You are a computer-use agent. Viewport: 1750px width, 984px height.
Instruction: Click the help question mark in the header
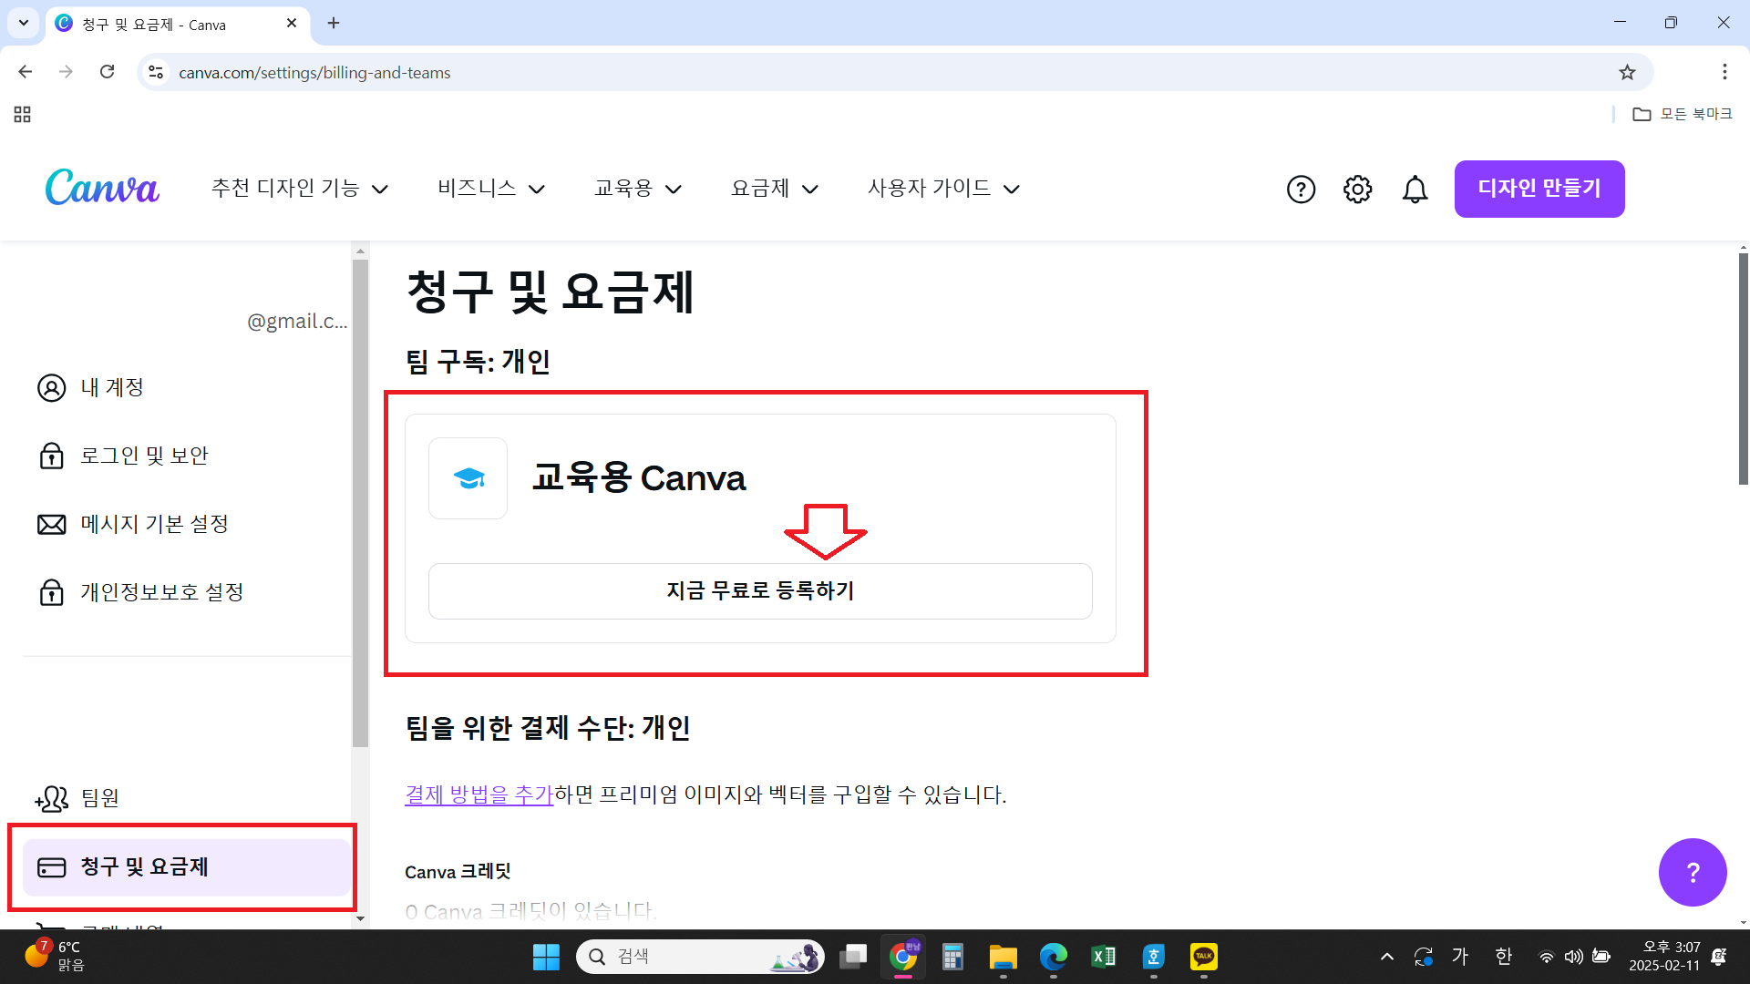pos(1301,189)
